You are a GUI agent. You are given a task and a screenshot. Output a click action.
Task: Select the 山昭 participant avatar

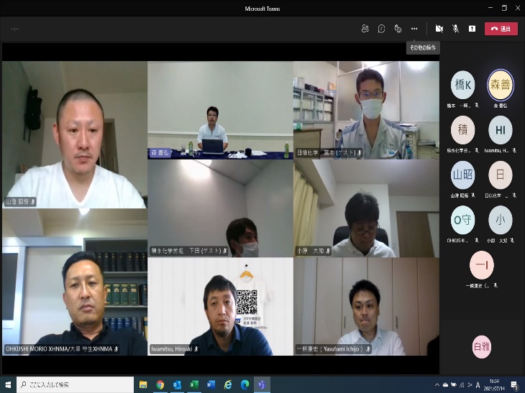pyautogui.click(x=462, y=175)
